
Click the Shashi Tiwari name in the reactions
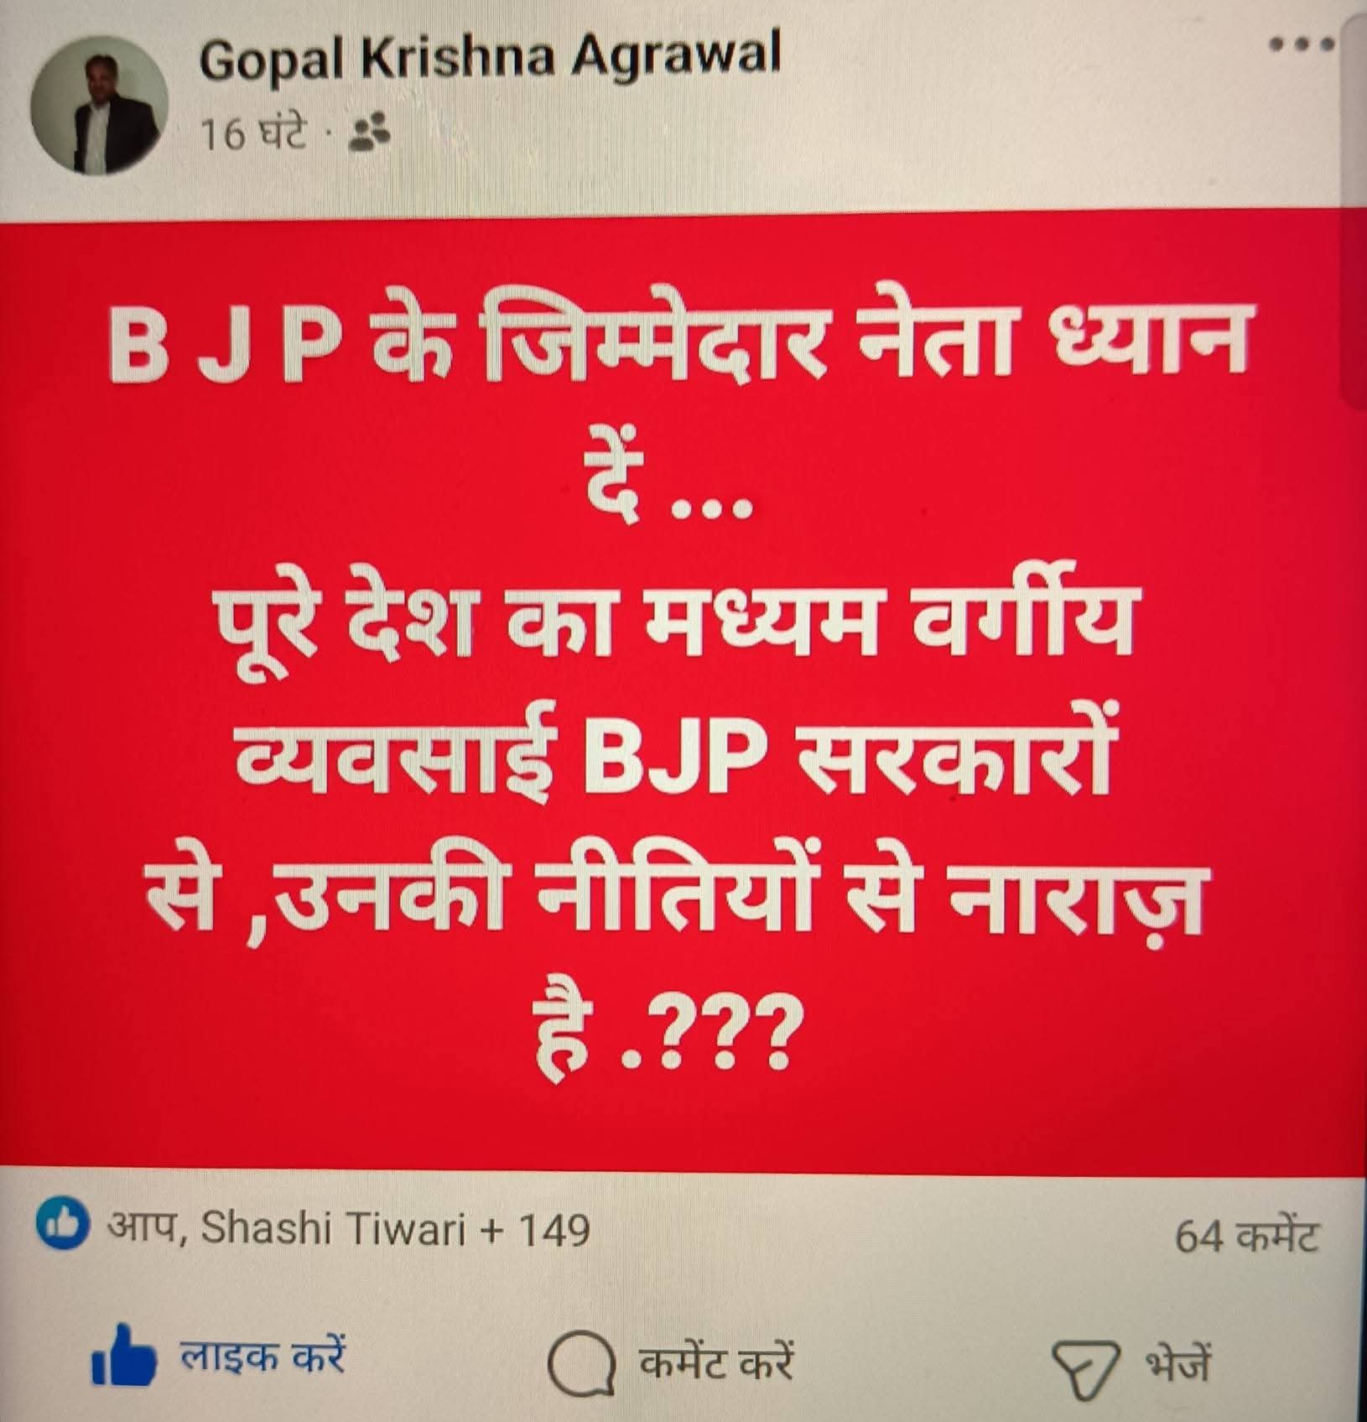pyautogui.click(x=333, y=1229)
